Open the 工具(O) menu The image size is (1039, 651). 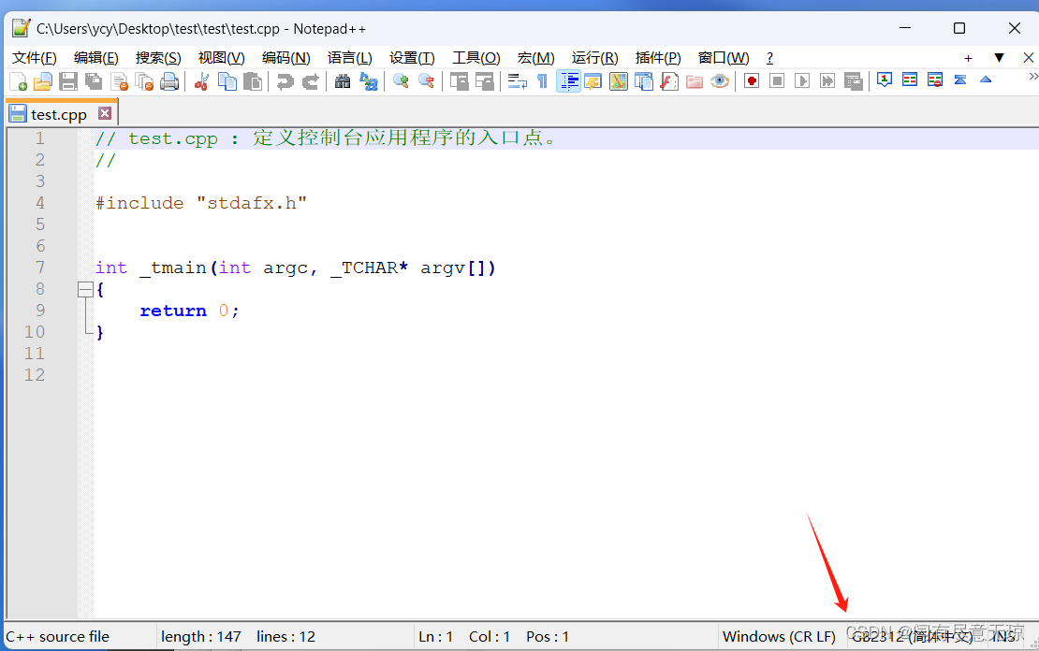(x=476, y=58)
